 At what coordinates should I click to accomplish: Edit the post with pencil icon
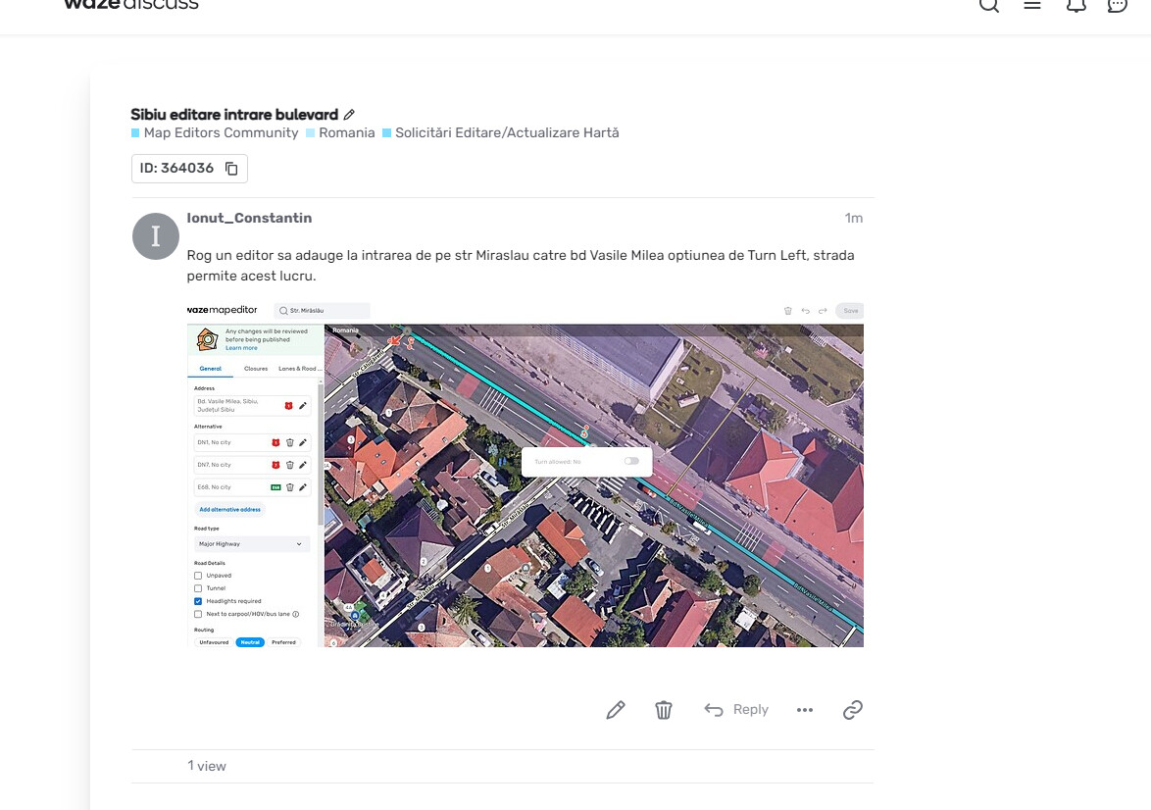[616, 710]
